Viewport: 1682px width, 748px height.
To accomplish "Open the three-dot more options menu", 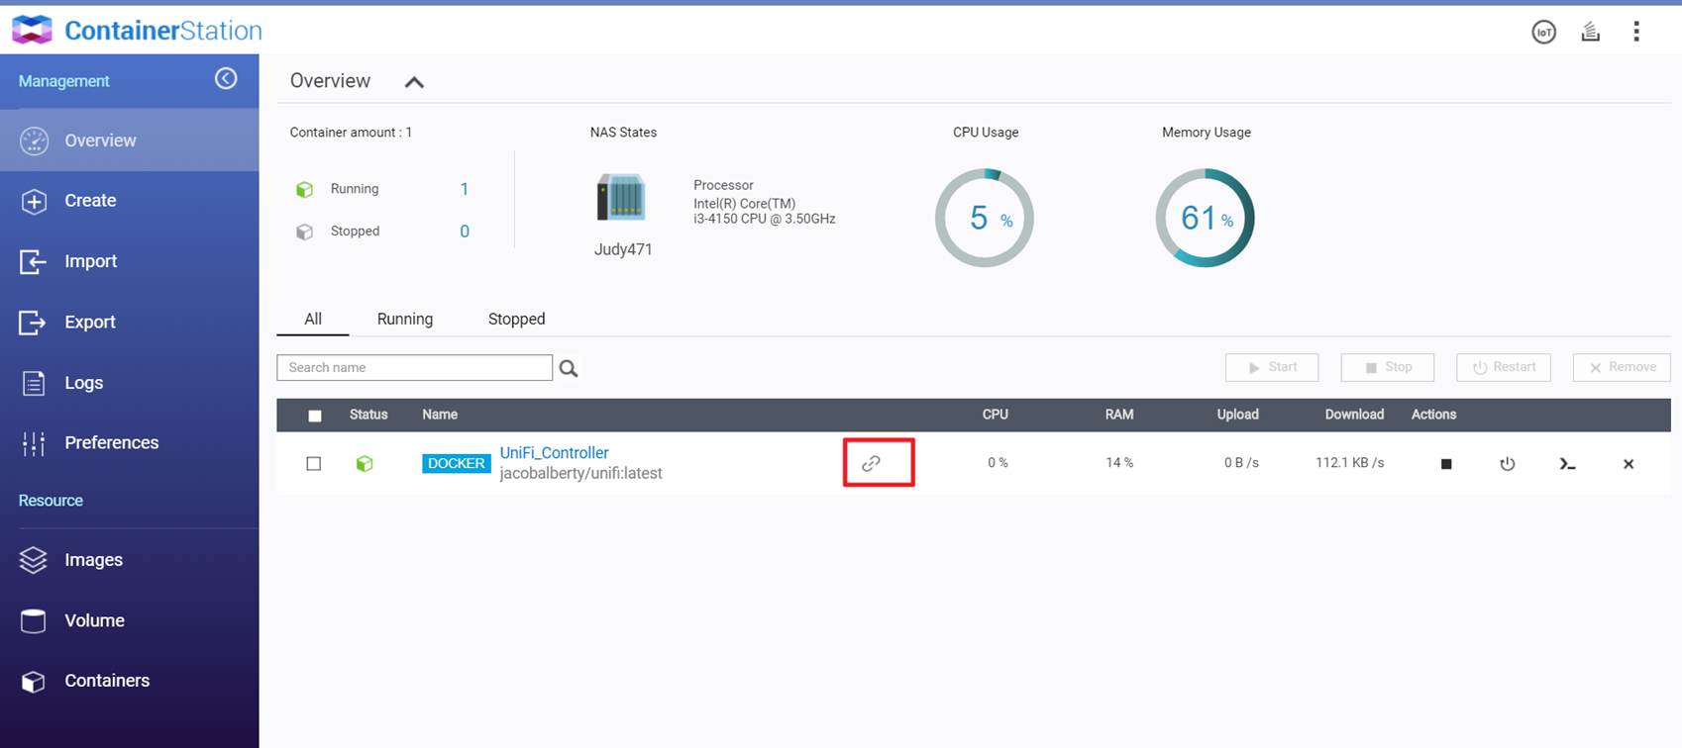I will point(1636,32).
